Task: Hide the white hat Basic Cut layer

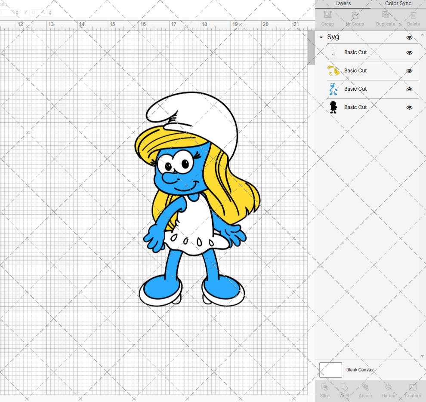Action: point(409,52)
